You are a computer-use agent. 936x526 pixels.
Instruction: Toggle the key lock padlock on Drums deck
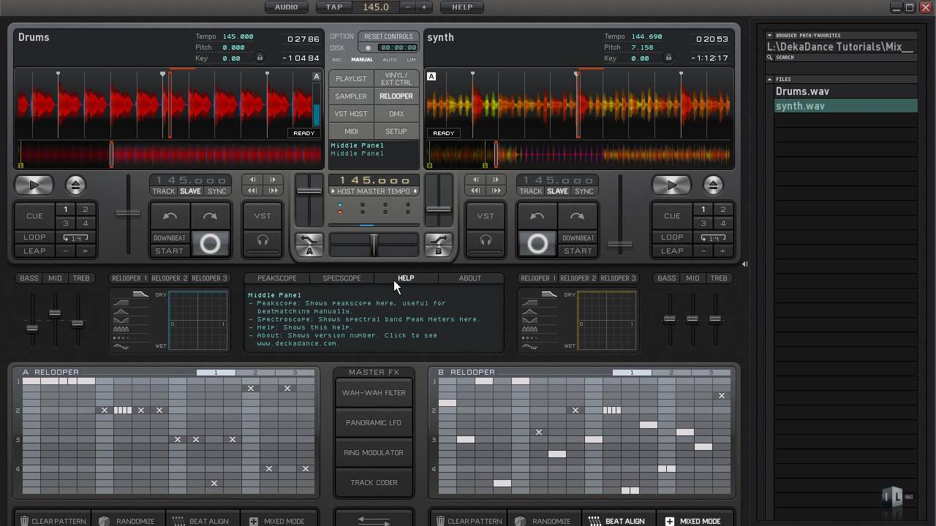point(260,58)
